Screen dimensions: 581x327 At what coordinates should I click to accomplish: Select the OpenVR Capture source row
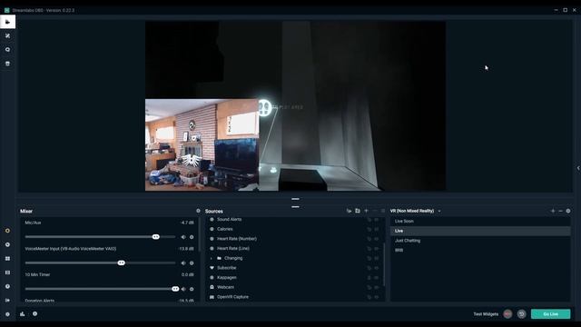(294, 297)
